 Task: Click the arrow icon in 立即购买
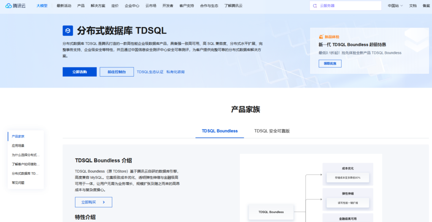click(x=104, y=202)
